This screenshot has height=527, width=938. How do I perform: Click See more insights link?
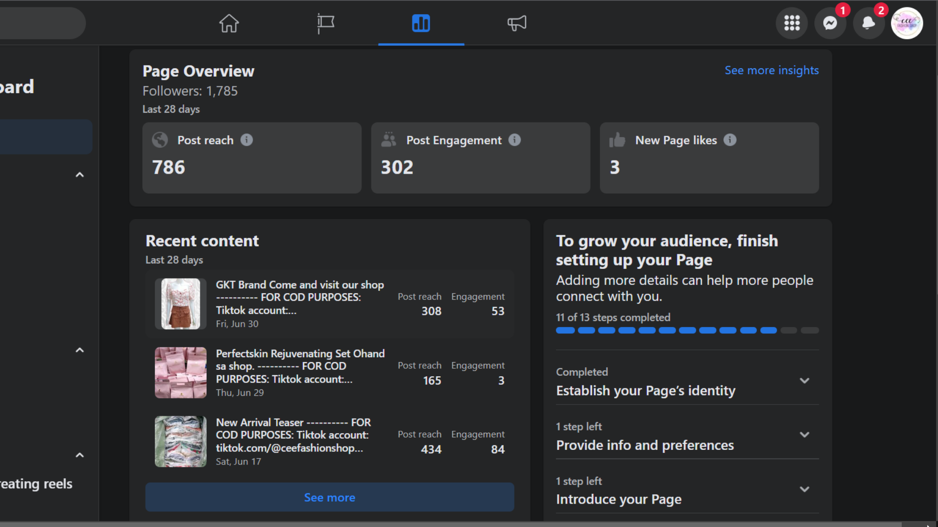pyautogui.click(x=771, y=70)
